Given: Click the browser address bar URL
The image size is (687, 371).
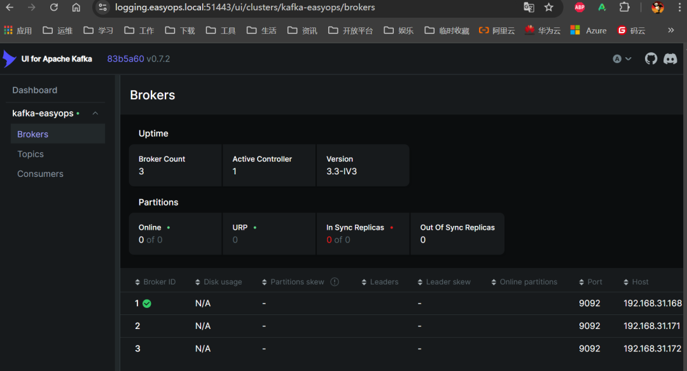Looking at the screenshot, I should tap(245, 8).
